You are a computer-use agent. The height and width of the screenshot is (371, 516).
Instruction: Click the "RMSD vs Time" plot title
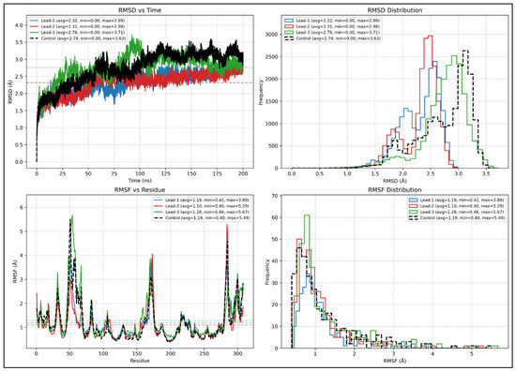[x=140, y=10]
